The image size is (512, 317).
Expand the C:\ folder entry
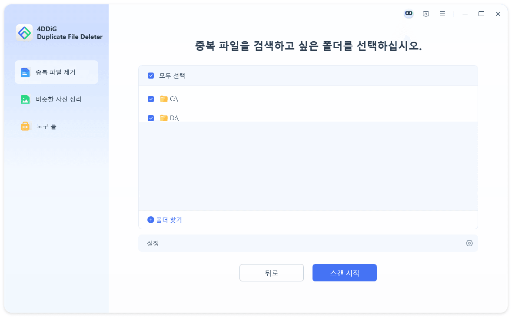click(x=173, y=99)
